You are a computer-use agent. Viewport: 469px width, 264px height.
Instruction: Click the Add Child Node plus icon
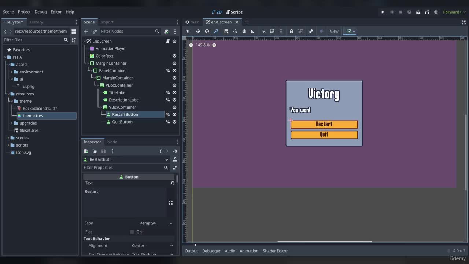pos(86,32)
